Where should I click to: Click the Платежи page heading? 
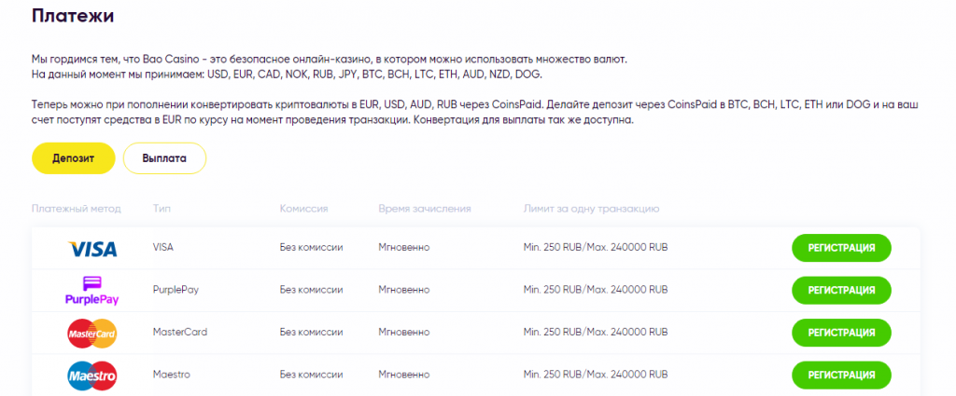pos(79,17)
